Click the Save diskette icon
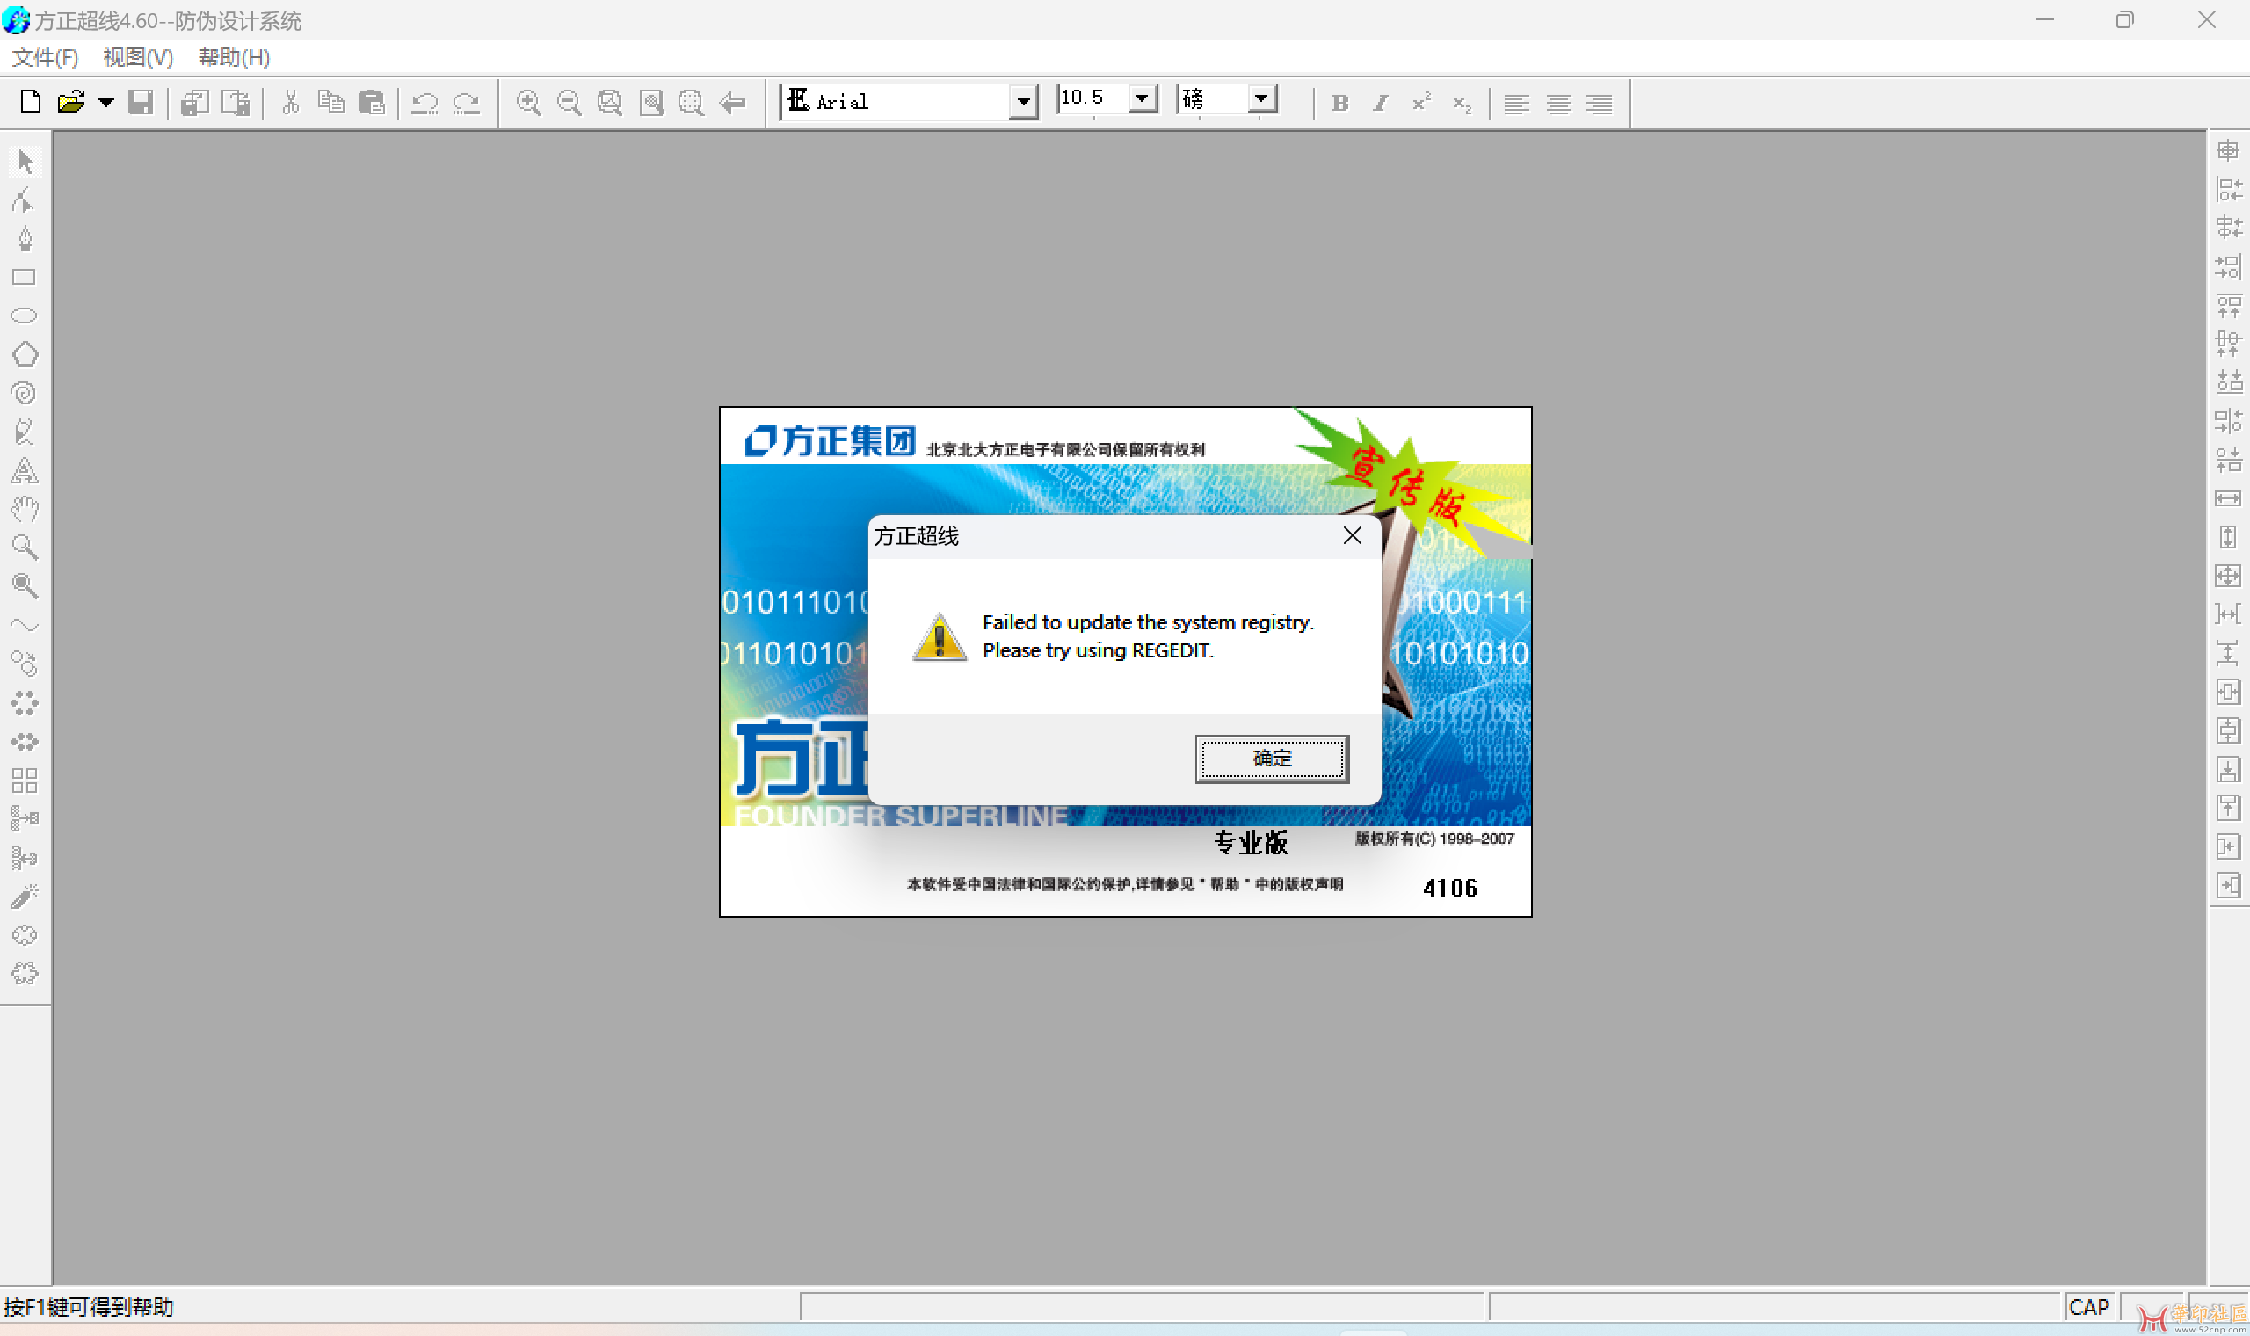Viewport: 2250px width, 1336px height. point(141,102)
